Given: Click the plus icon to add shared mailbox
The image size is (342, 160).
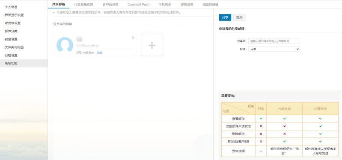Looking at the screenshot, I should 152,45.
